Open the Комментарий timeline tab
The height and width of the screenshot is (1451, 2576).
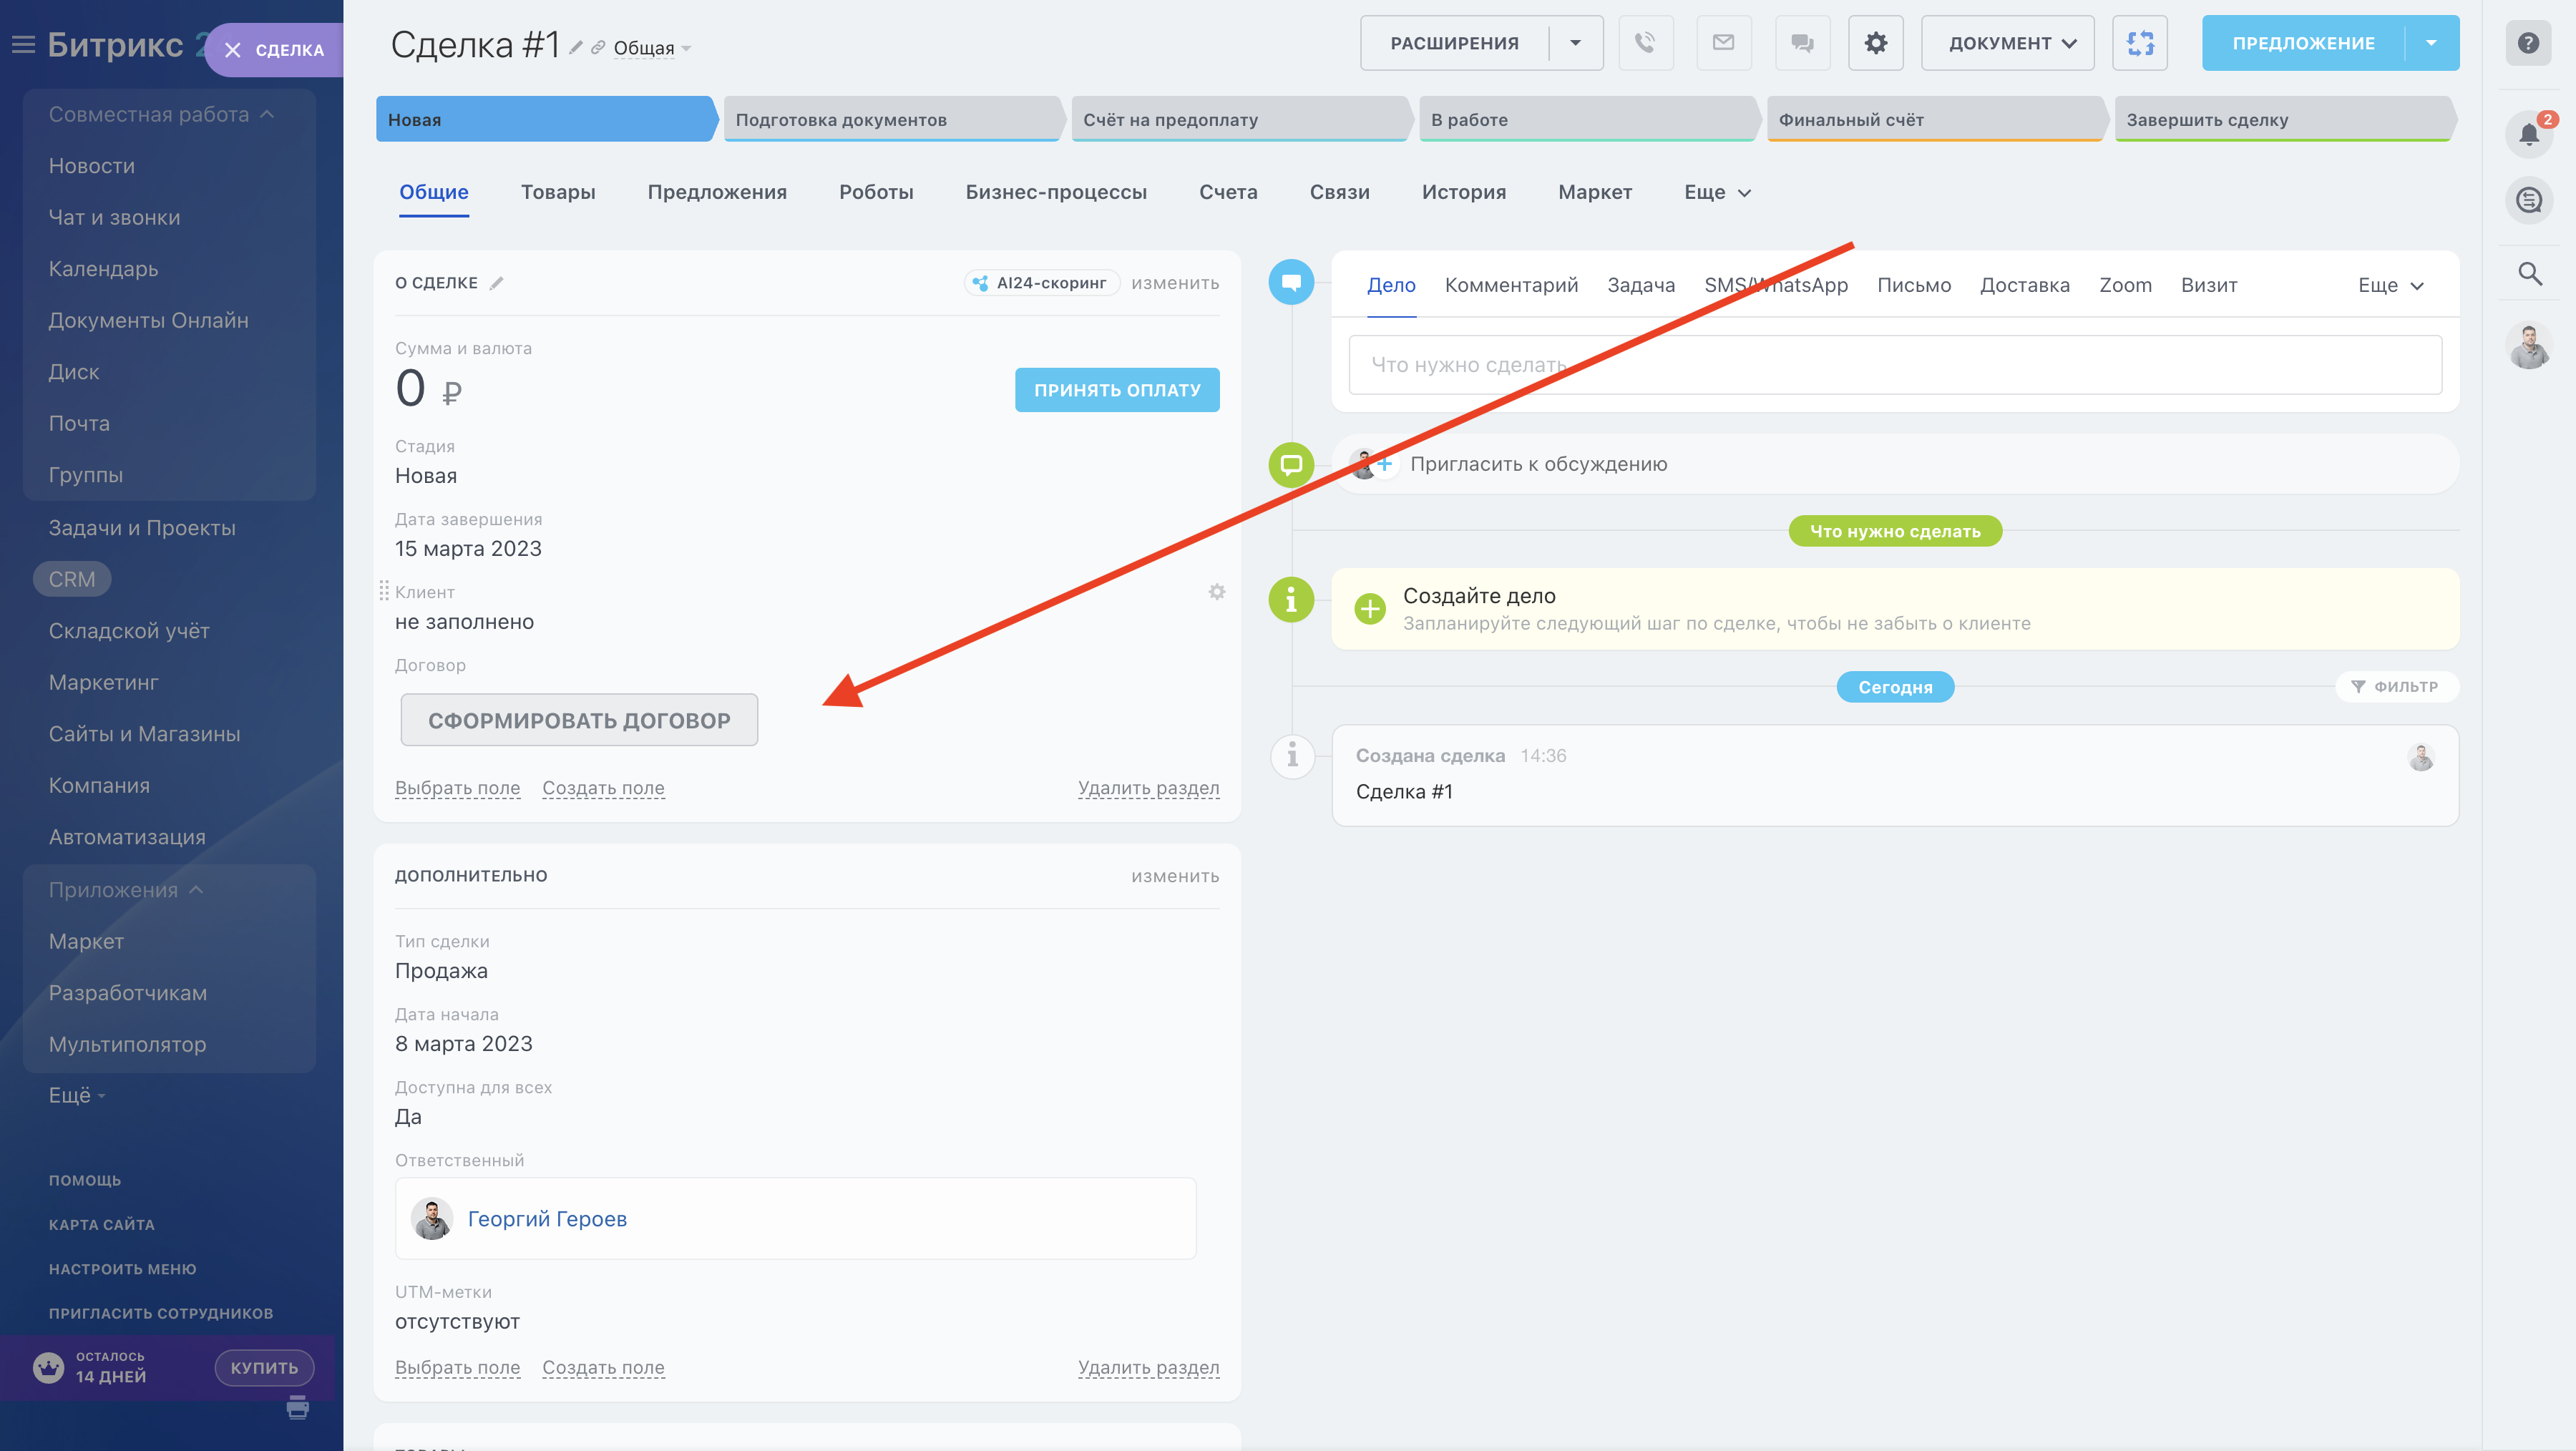(1510, 285)
